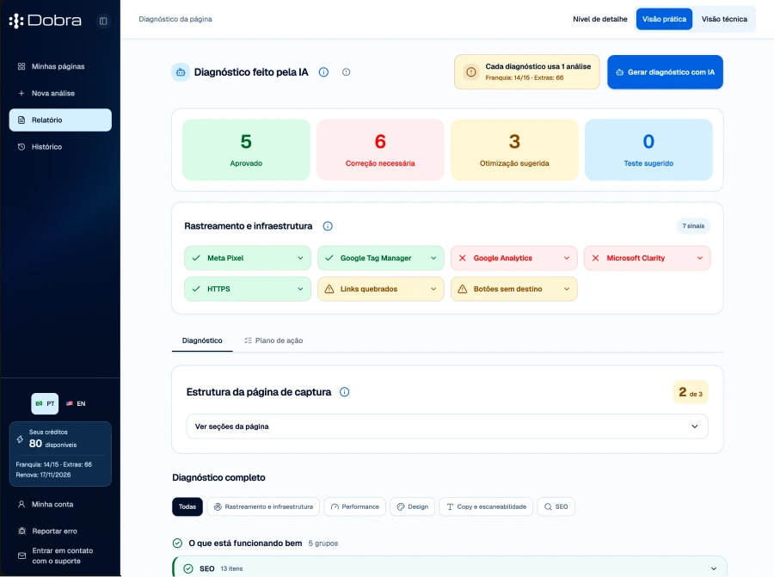The height and width of the screenshot is (577, 774).
Task: Click the robot icon beside diagnosis heading
Action: coord(181,72)
